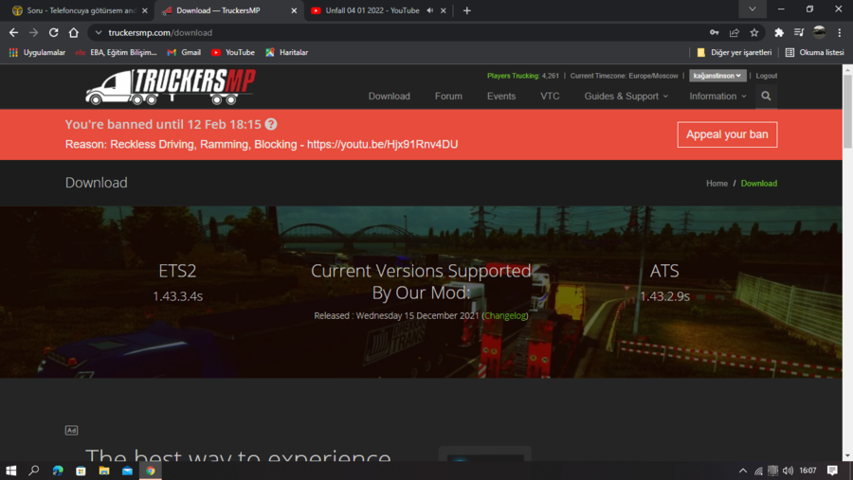The image size is (853, 480).
Task: Click the TruckersMP site search magnifier
Action: [x=766, y=97]
